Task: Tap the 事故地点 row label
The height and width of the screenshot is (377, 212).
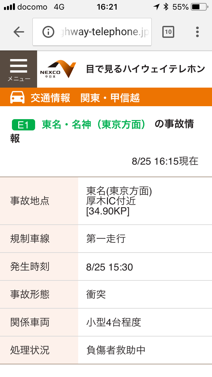Action: point(30,201)
